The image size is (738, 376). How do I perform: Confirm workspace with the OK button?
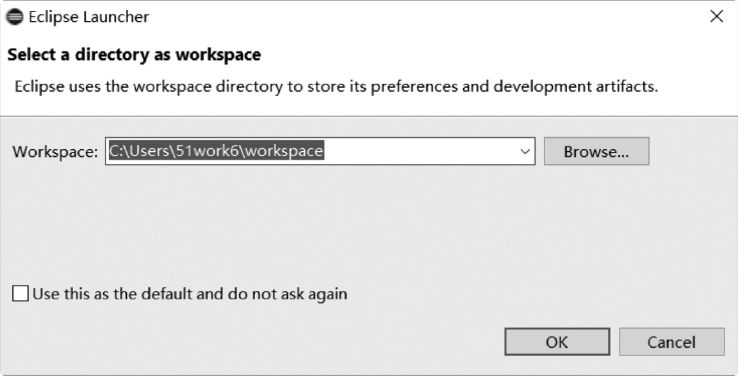click(x=557, y=341)
